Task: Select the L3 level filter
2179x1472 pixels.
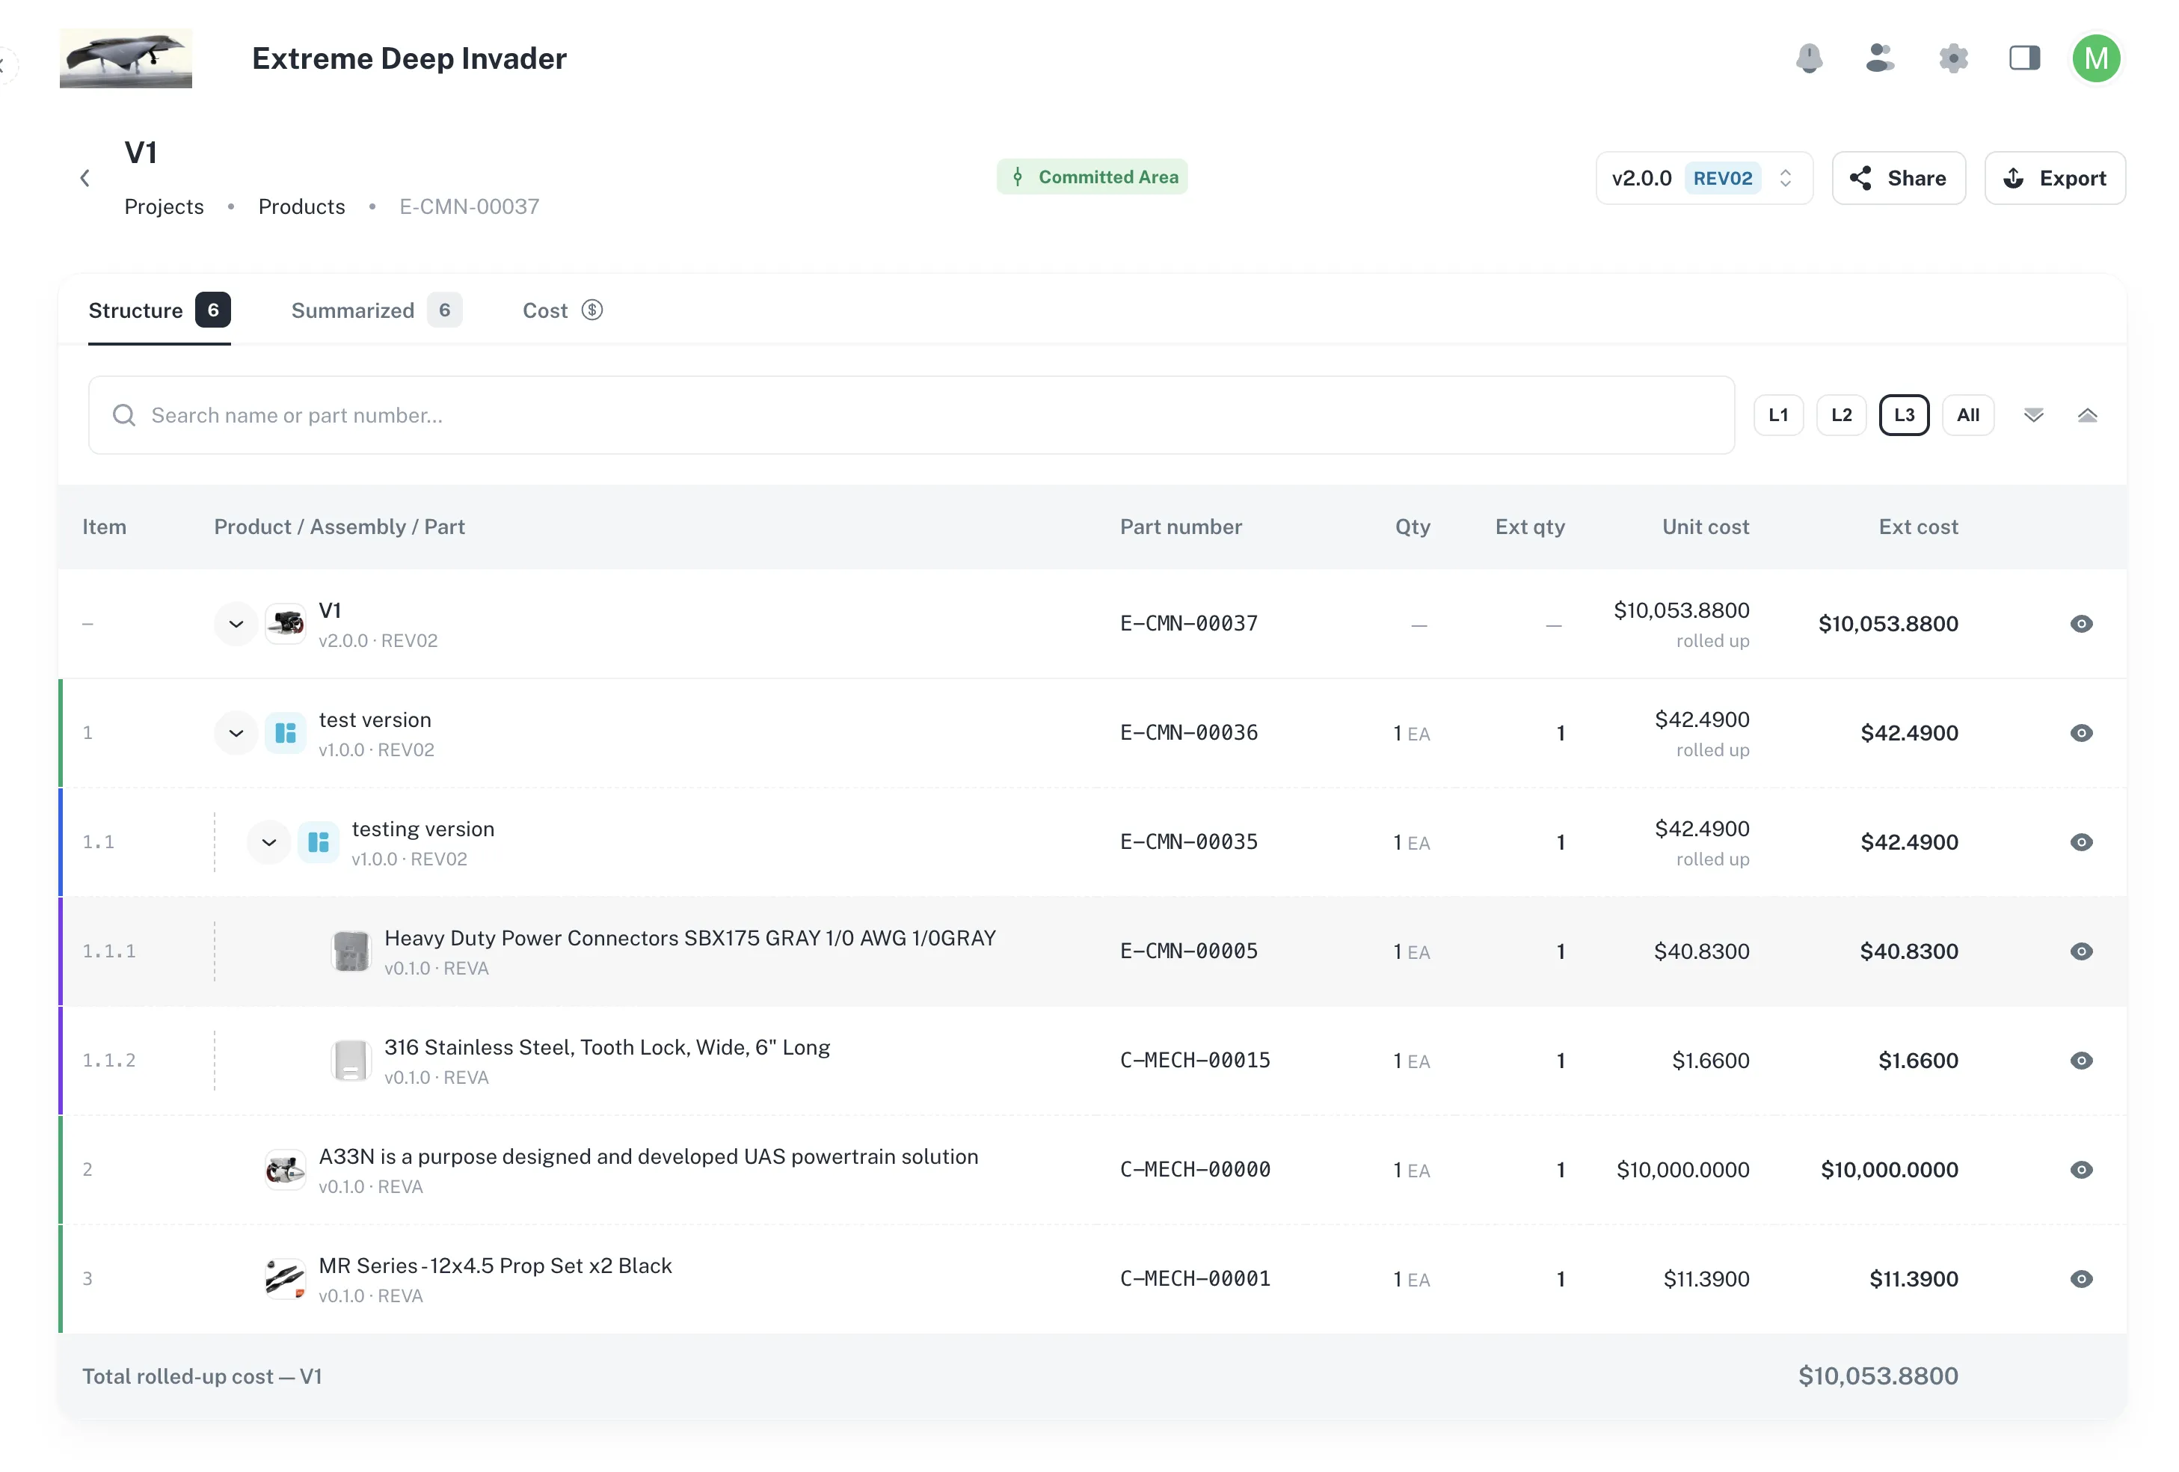Action: 1903,414
